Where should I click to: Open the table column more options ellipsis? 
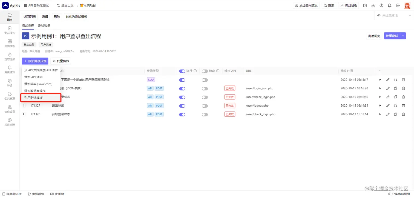[380, 71]
